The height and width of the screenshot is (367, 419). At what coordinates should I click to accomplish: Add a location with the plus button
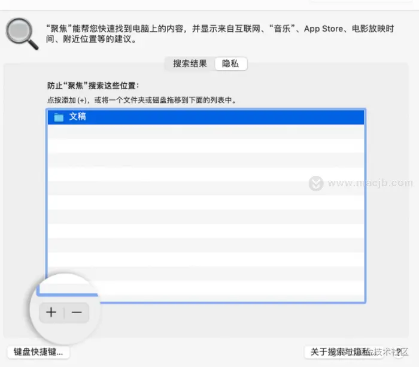click(51, 312)
